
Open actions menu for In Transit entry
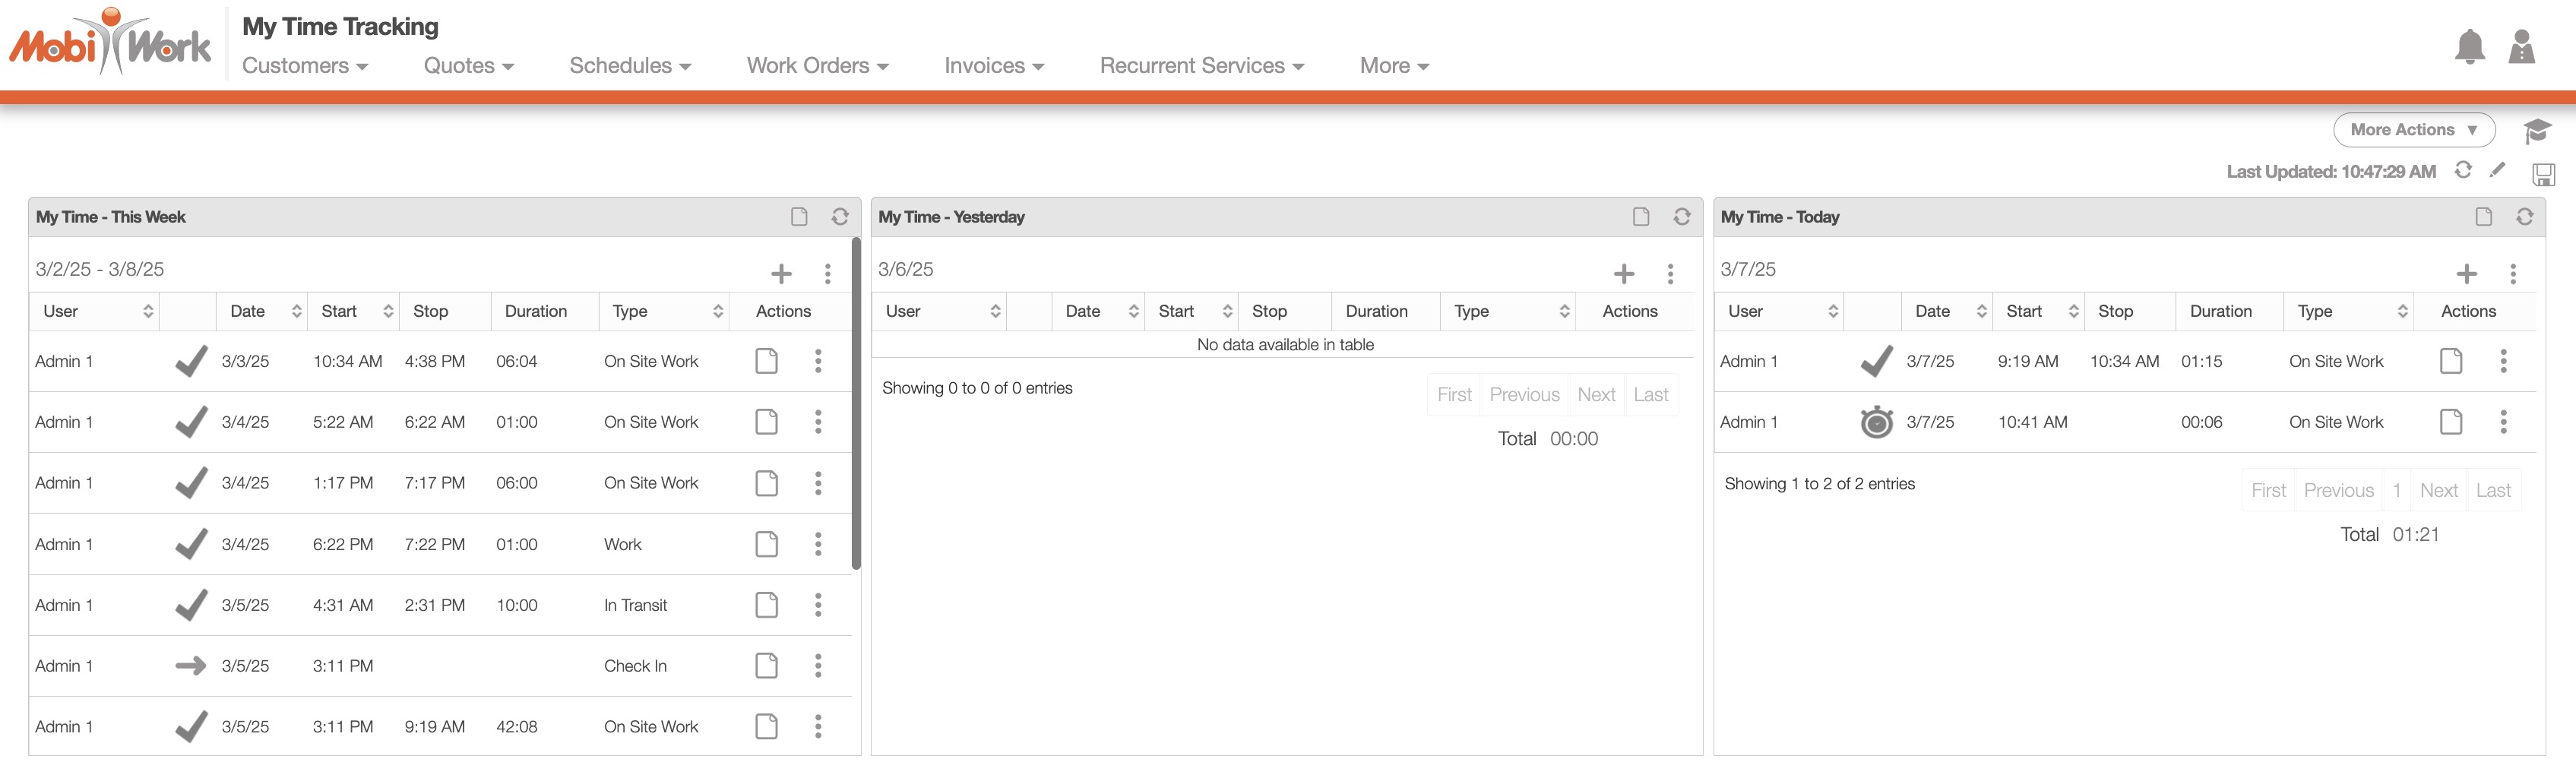tap(818, 605)
